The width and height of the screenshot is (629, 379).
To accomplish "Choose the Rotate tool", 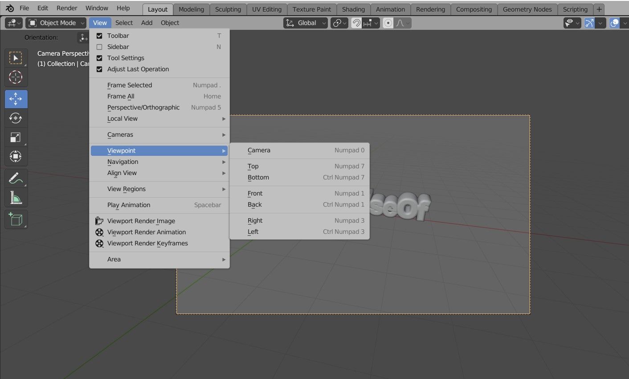I will tap(16, 118).
